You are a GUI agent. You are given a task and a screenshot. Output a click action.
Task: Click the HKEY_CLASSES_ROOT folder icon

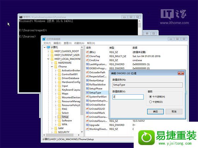(52, 51)
